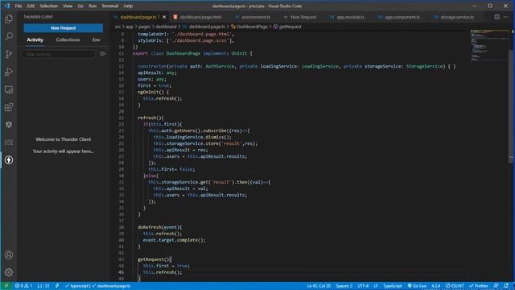Change indentation via Spaces: 2
The image size is (515, 290).
click(344, 286)
